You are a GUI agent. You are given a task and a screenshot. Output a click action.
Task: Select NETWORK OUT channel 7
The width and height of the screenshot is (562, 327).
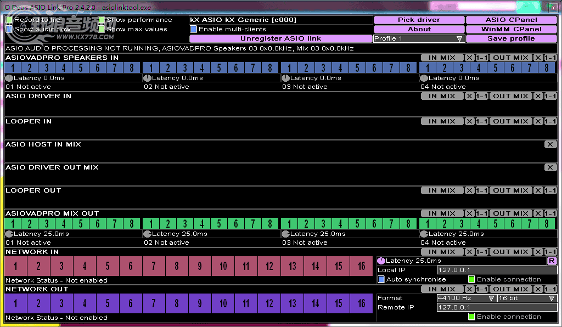click(154, 303)
